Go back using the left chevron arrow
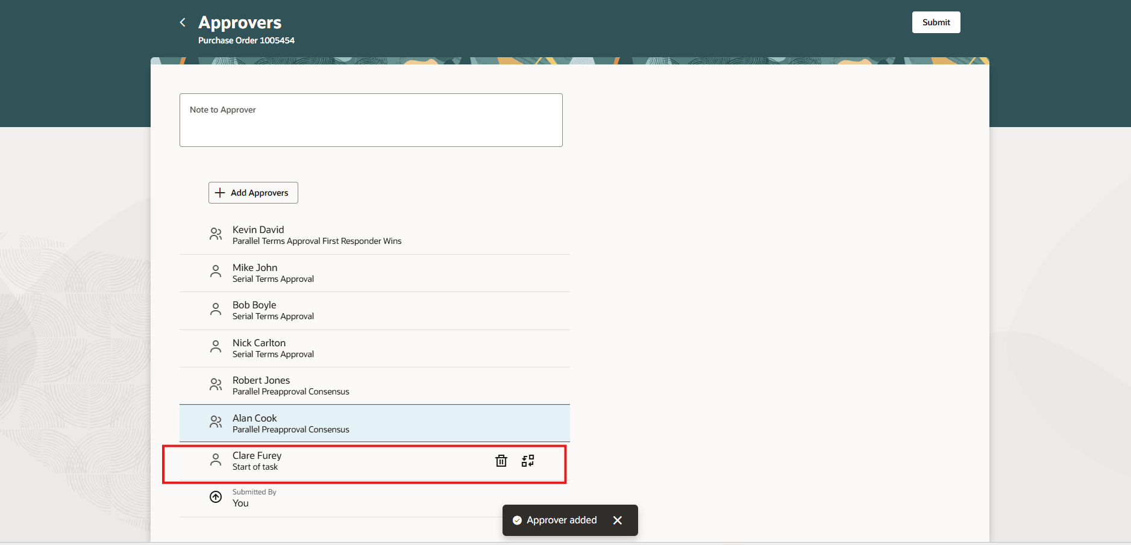 [183, 22]
